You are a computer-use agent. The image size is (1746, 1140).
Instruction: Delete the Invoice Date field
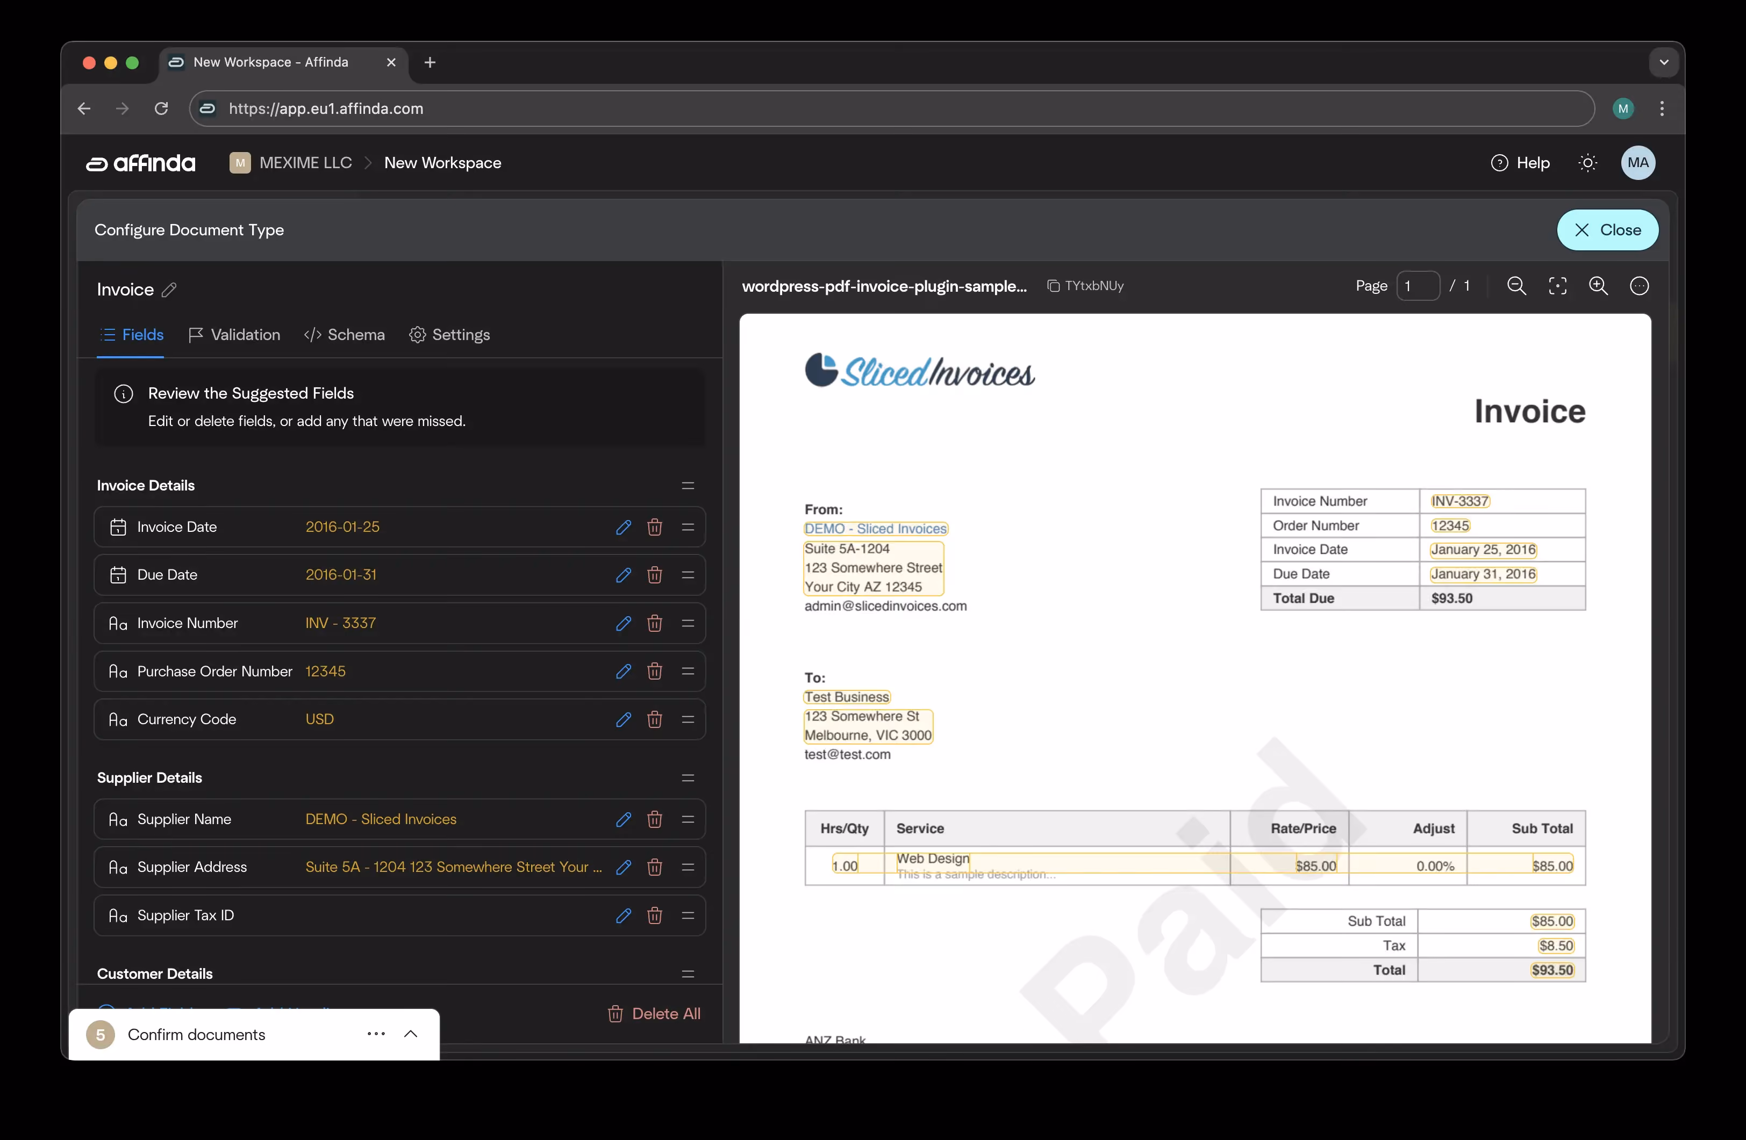point(654,527)
